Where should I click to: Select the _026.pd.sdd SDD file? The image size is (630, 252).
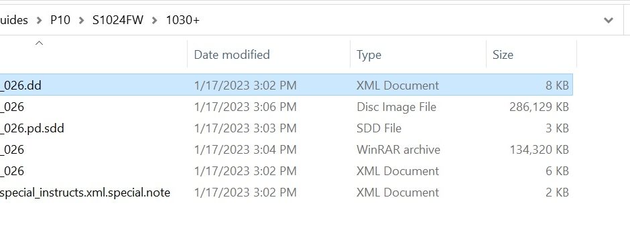tap(286, 128)
